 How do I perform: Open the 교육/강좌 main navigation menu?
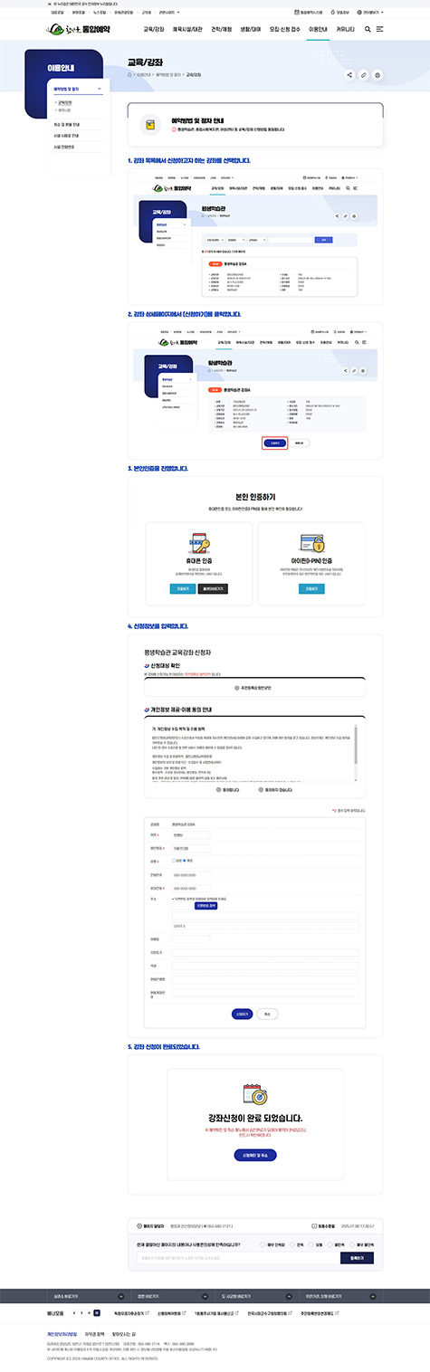point(154,29)
